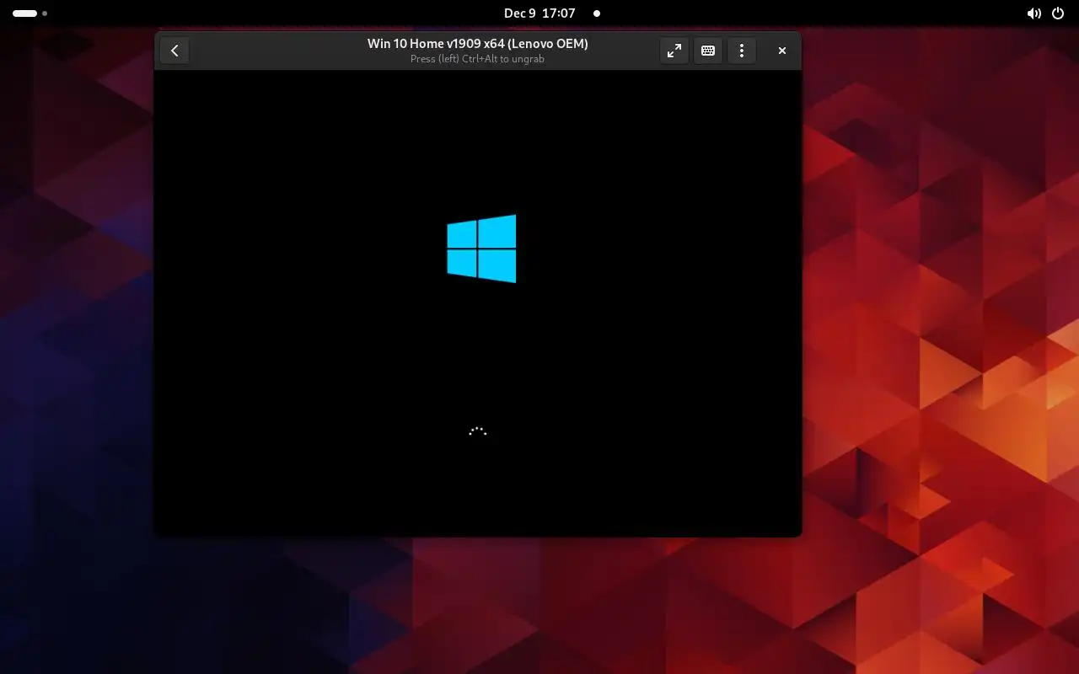The image size is (1079, 674).
Task: Open the Dec 9 17:07 clock calendar
Action: 539,13
